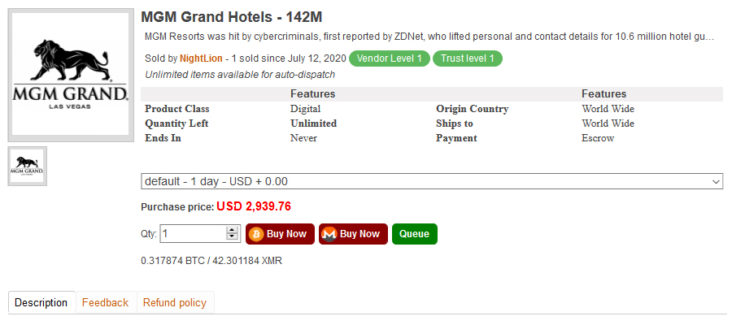The image size is (732, 325).
Task: Increase quantity with the up arrow
Action: [232, 230]
